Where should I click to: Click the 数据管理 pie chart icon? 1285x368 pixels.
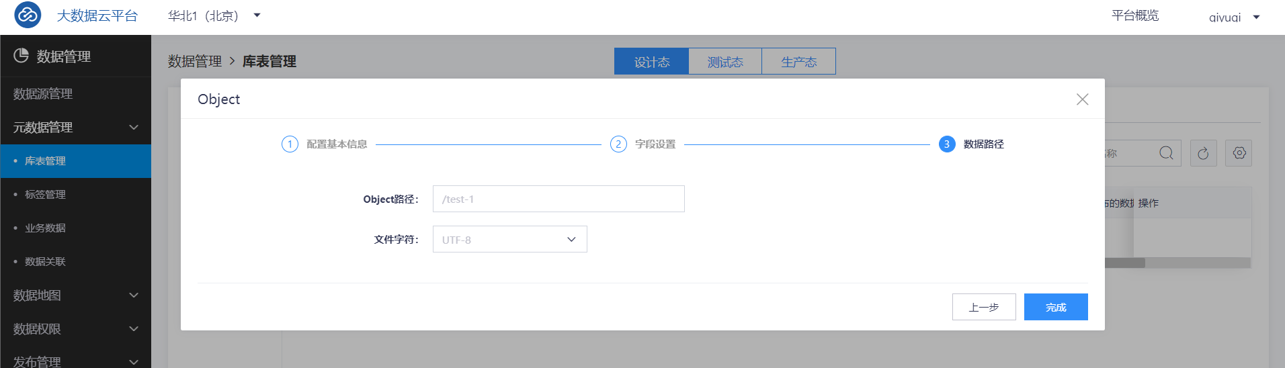[22, 56]
